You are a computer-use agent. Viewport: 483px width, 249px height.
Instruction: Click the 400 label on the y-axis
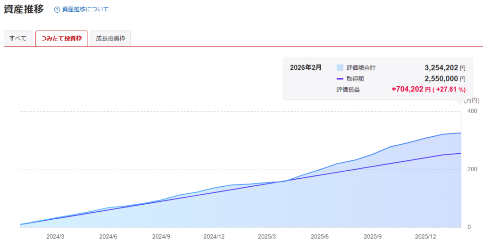tap(472, 111)
